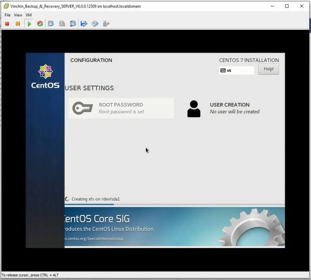This screenshot has height=280, width=311.
Task: Open the Snapshot Manager icon
Action: [73, 24]
